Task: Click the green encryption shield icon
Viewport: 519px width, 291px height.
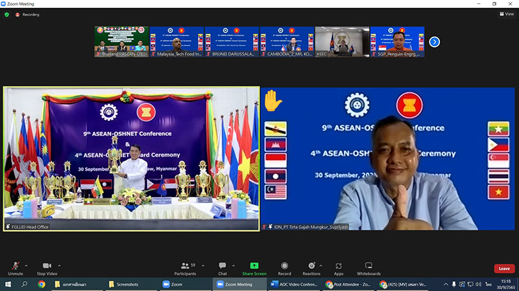Action: tap(6, 14)
